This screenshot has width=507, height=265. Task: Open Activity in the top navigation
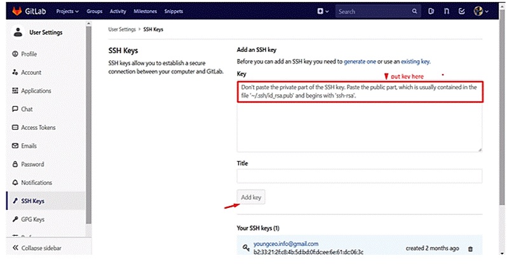point(118,11)
